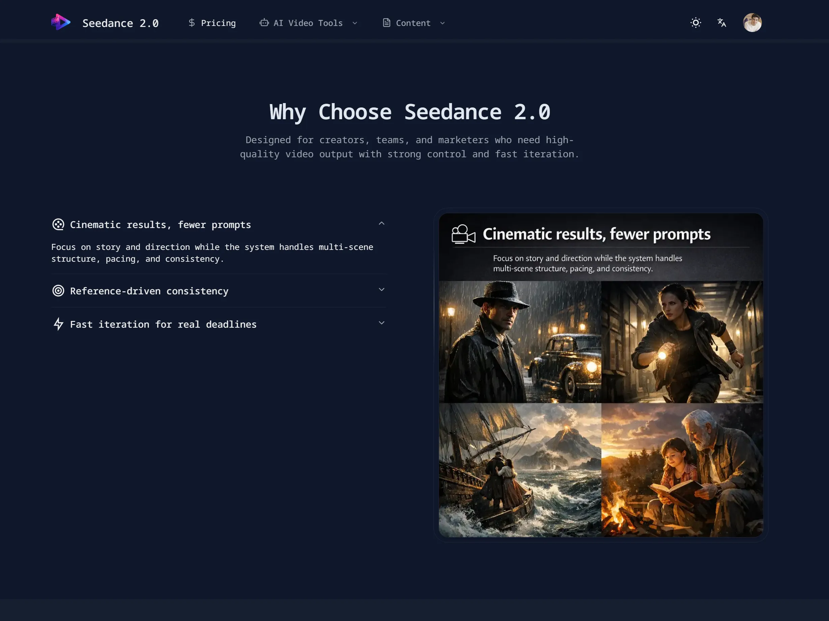Click the dollar sign icon beside Pricing
This screenshot has width=829, height=621.
pos(191,23)
